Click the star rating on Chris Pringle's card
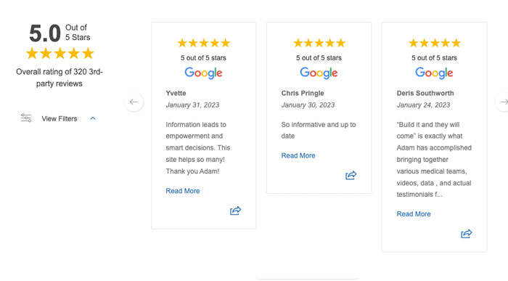Viewport: 508px width, 281px height. pos(319,43)
